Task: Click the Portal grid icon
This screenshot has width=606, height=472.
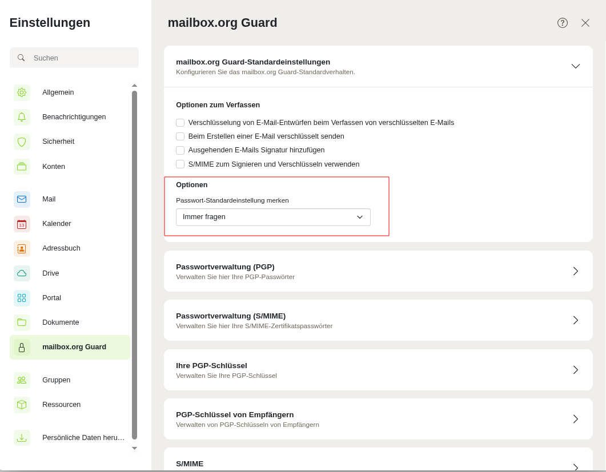Action: (22, 298)
